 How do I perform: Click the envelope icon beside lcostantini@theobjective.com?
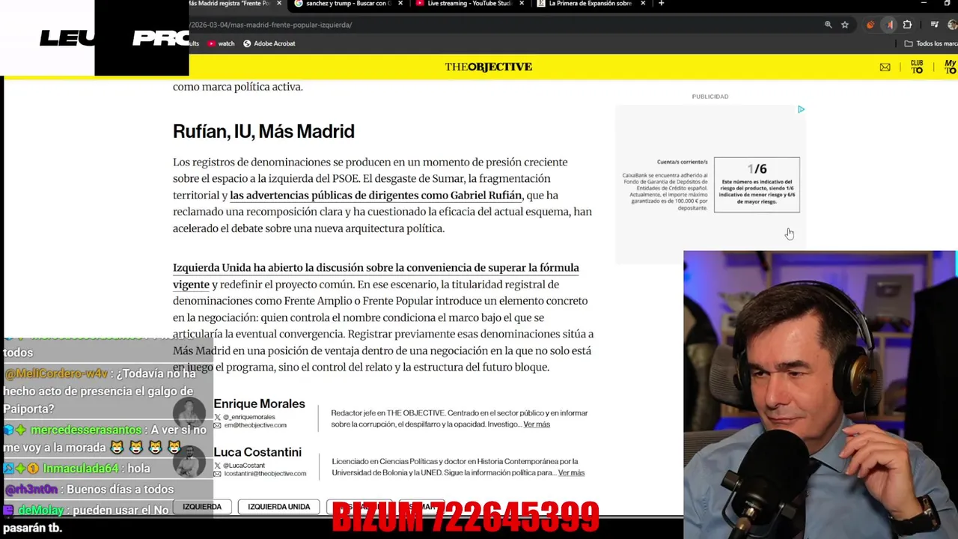(x=218, y=474)
